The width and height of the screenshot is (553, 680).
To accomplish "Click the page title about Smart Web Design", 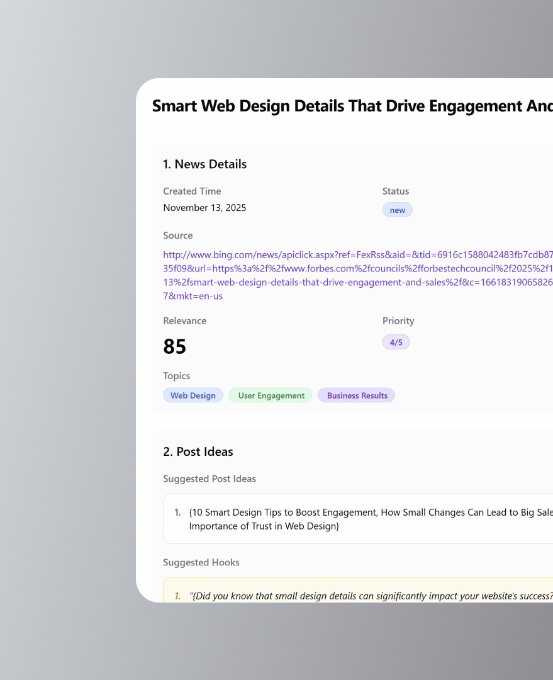I will [x=352, y=106].
